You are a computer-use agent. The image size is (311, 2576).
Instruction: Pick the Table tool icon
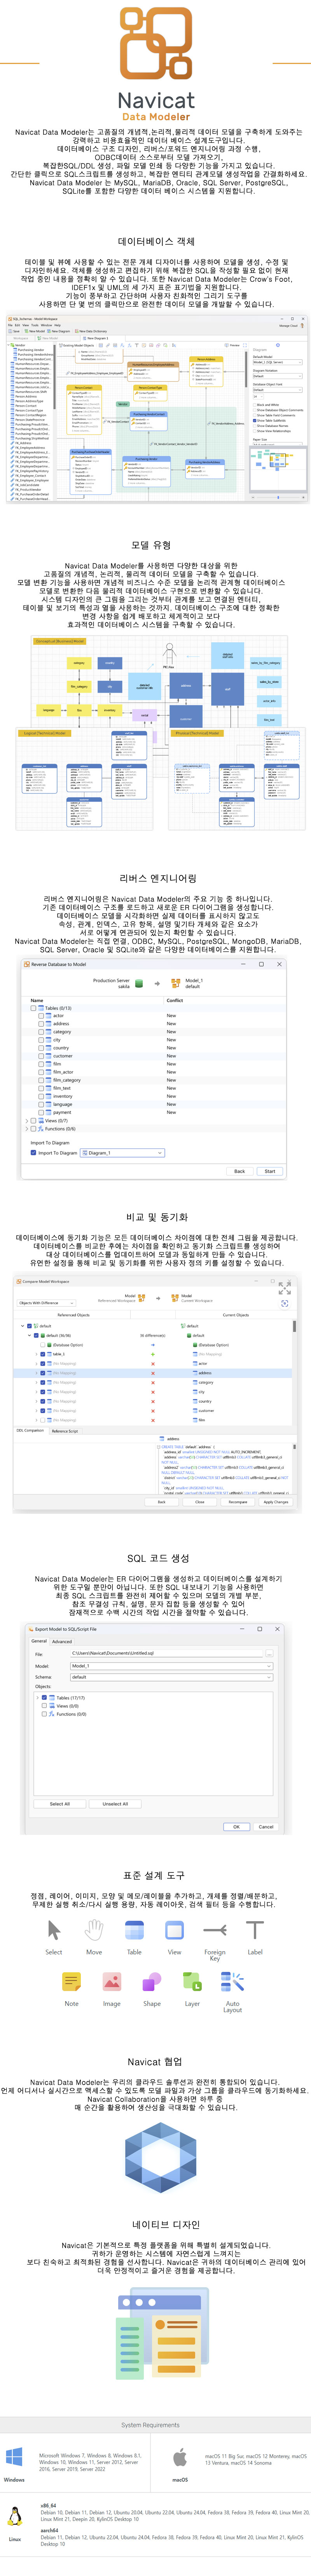(134, 1930)
